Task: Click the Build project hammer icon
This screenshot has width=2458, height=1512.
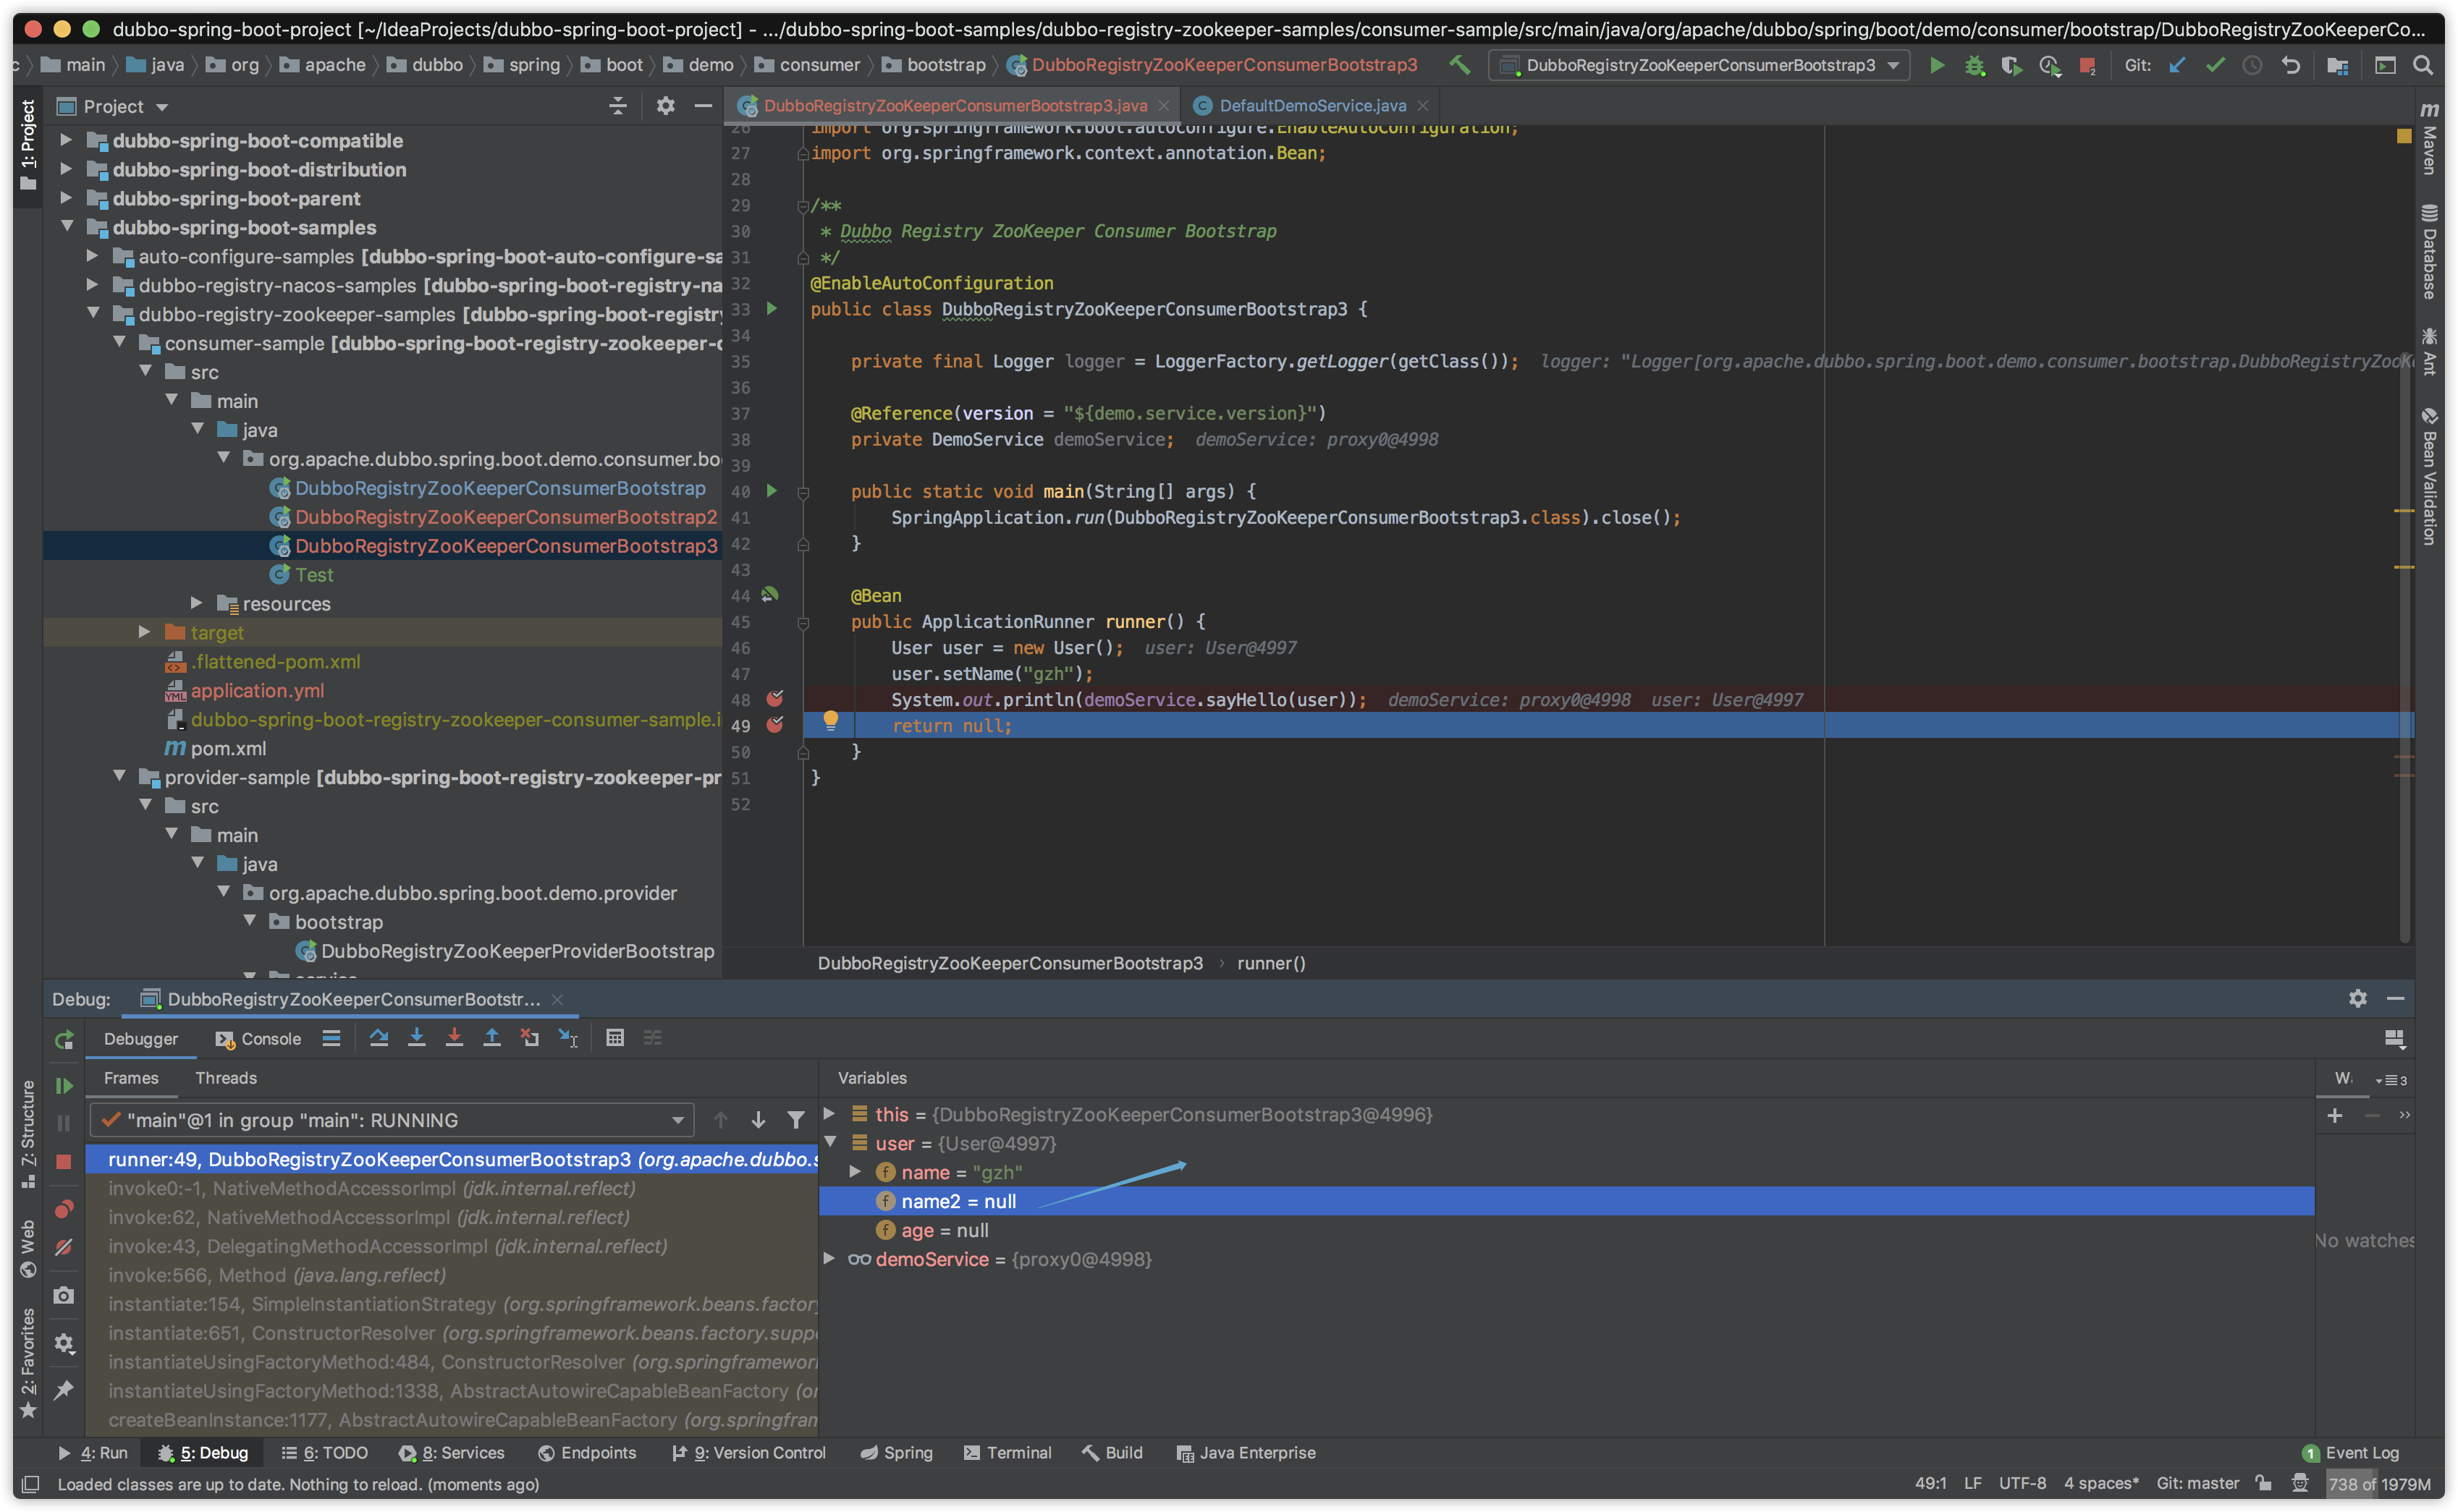Action: point(1460,65)
